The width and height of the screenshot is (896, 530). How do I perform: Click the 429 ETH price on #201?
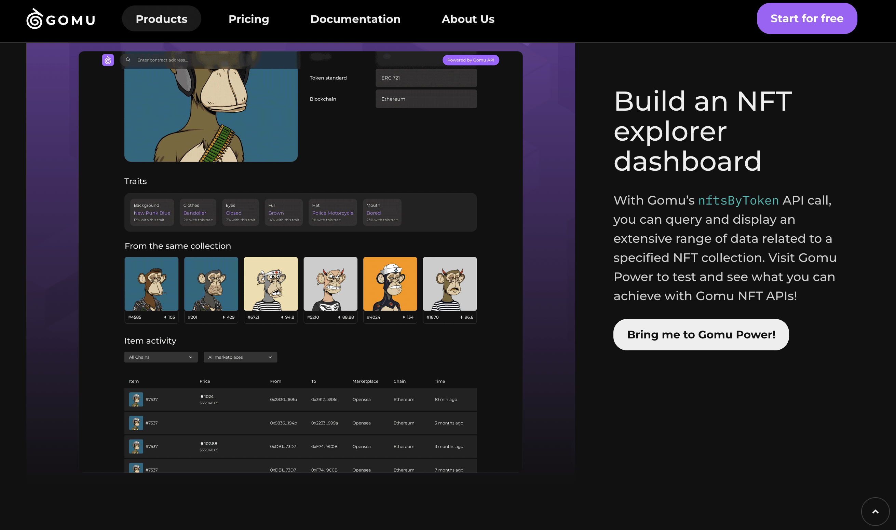tap(229, 317)
